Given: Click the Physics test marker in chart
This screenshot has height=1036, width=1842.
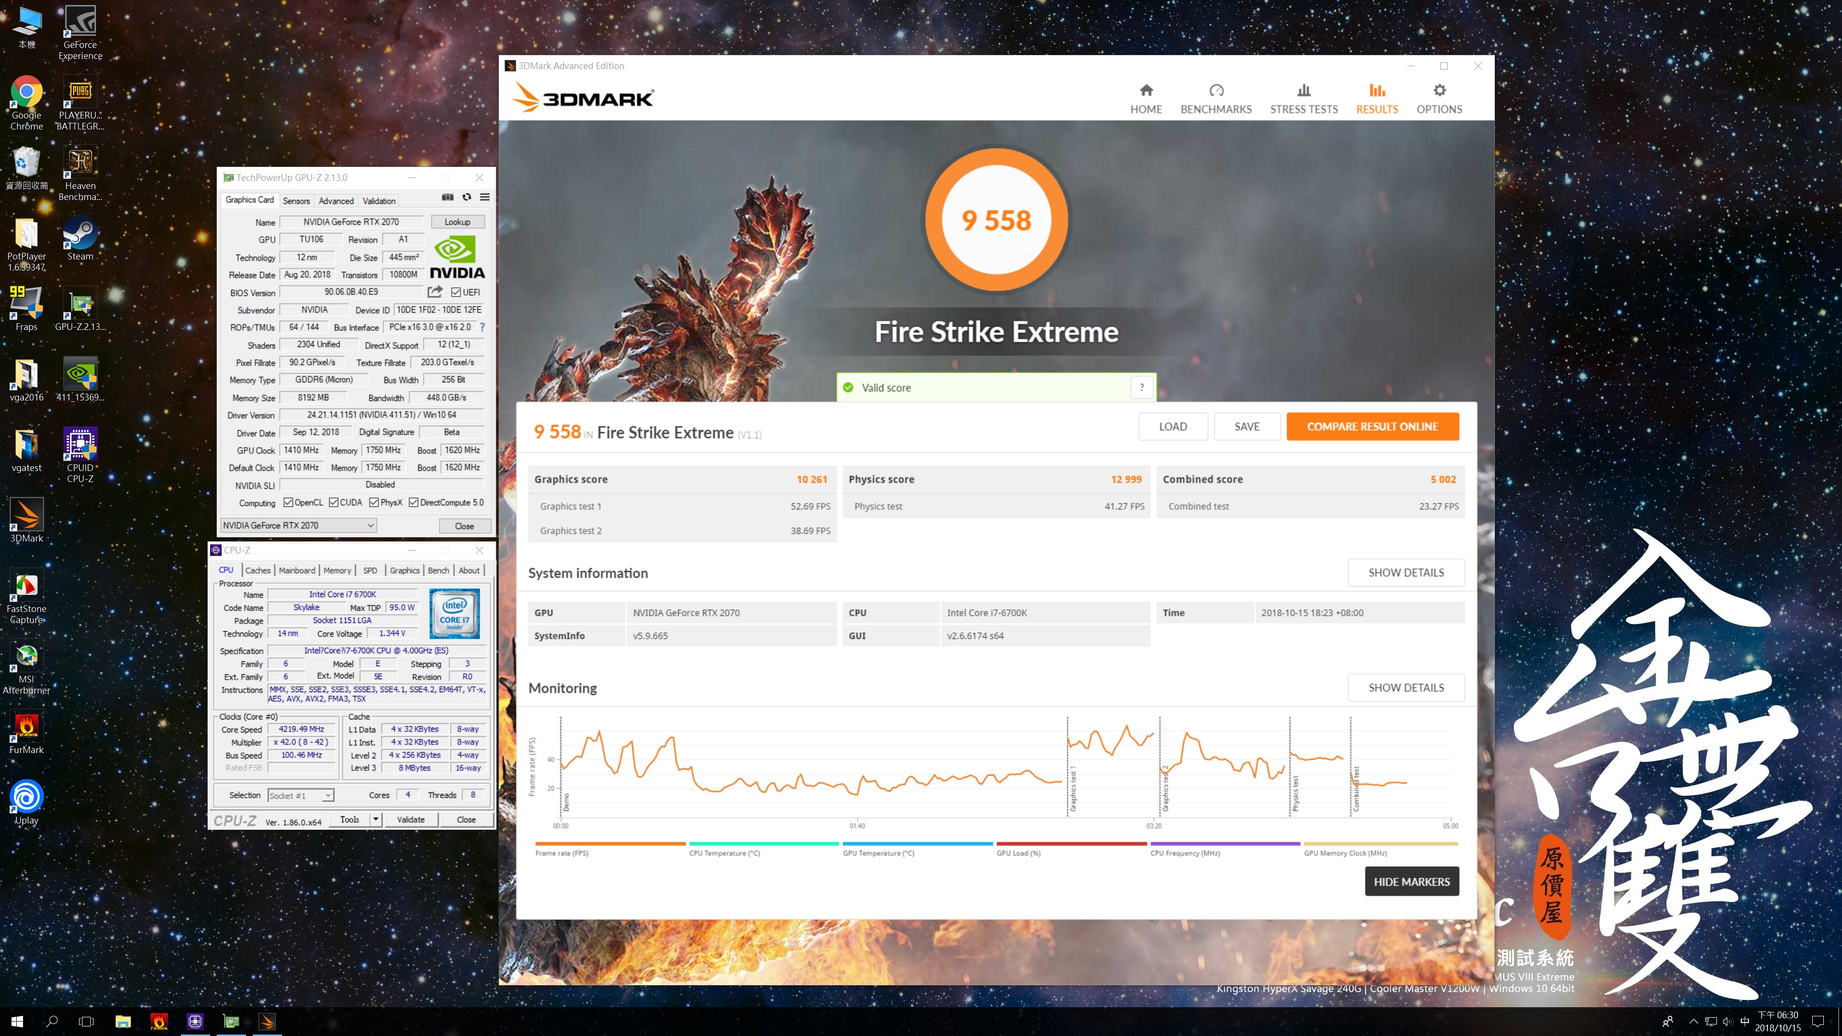Looking at the screenshot, I should click(1295, 794).
